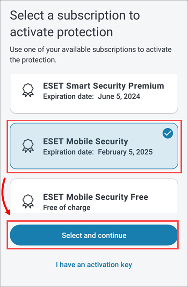188x287 pixels.
Task: Click the Expiration date label under Mobile Security
Action: tap(69, 152)
